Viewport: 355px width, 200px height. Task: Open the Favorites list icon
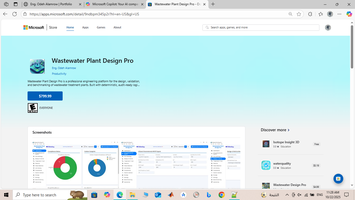pos(320,14)
